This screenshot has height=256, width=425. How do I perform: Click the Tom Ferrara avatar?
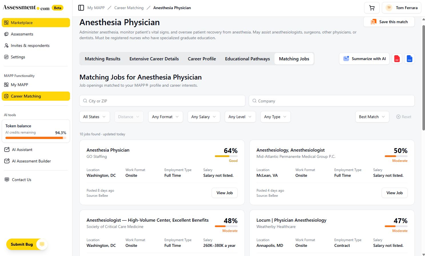[389, 8]
